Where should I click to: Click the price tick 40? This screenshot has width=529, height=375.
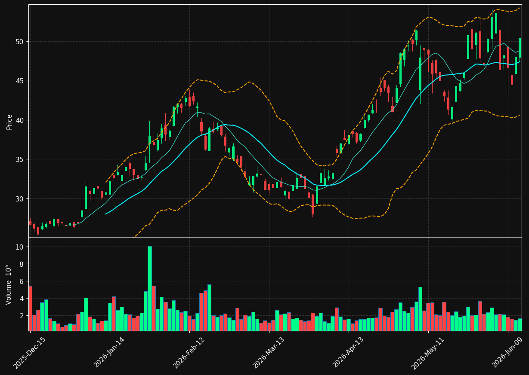[21, 120]
